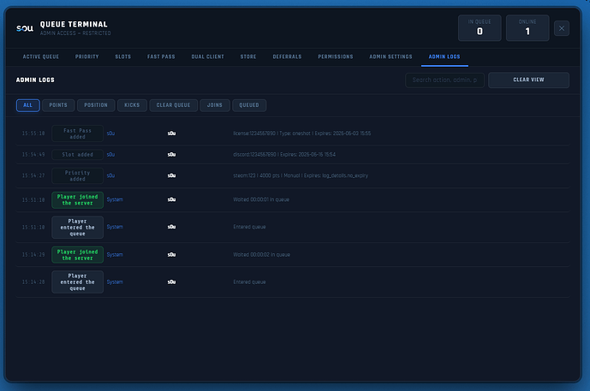590x391 pixels.
Task: Select the Dual Client tab
Action: pos(208,56)
